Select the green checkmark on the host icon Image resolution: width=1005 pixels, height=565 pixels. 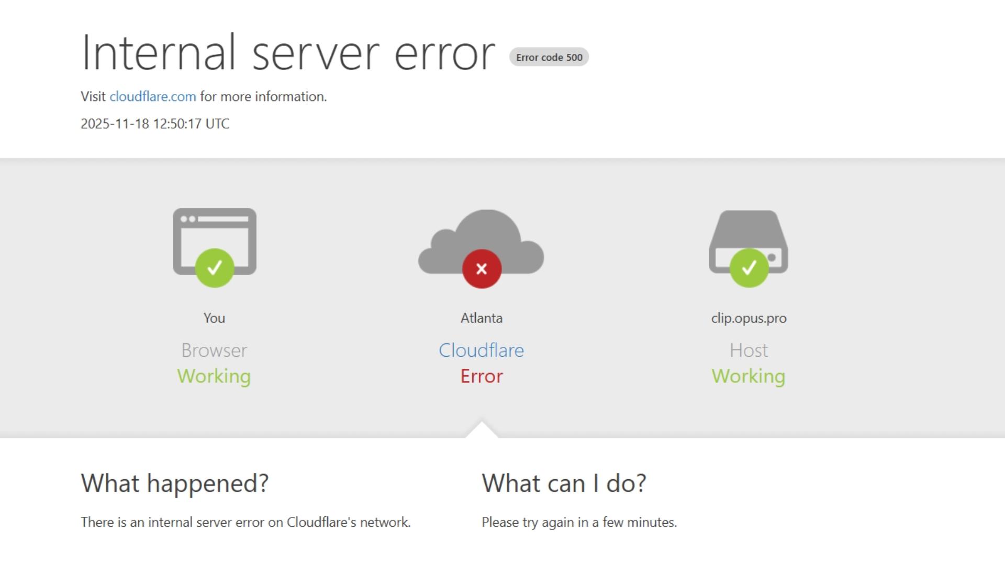tap(749, 268)
